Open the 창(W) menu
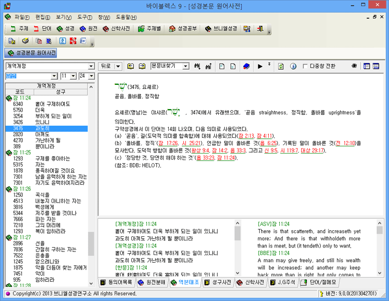 104,17
